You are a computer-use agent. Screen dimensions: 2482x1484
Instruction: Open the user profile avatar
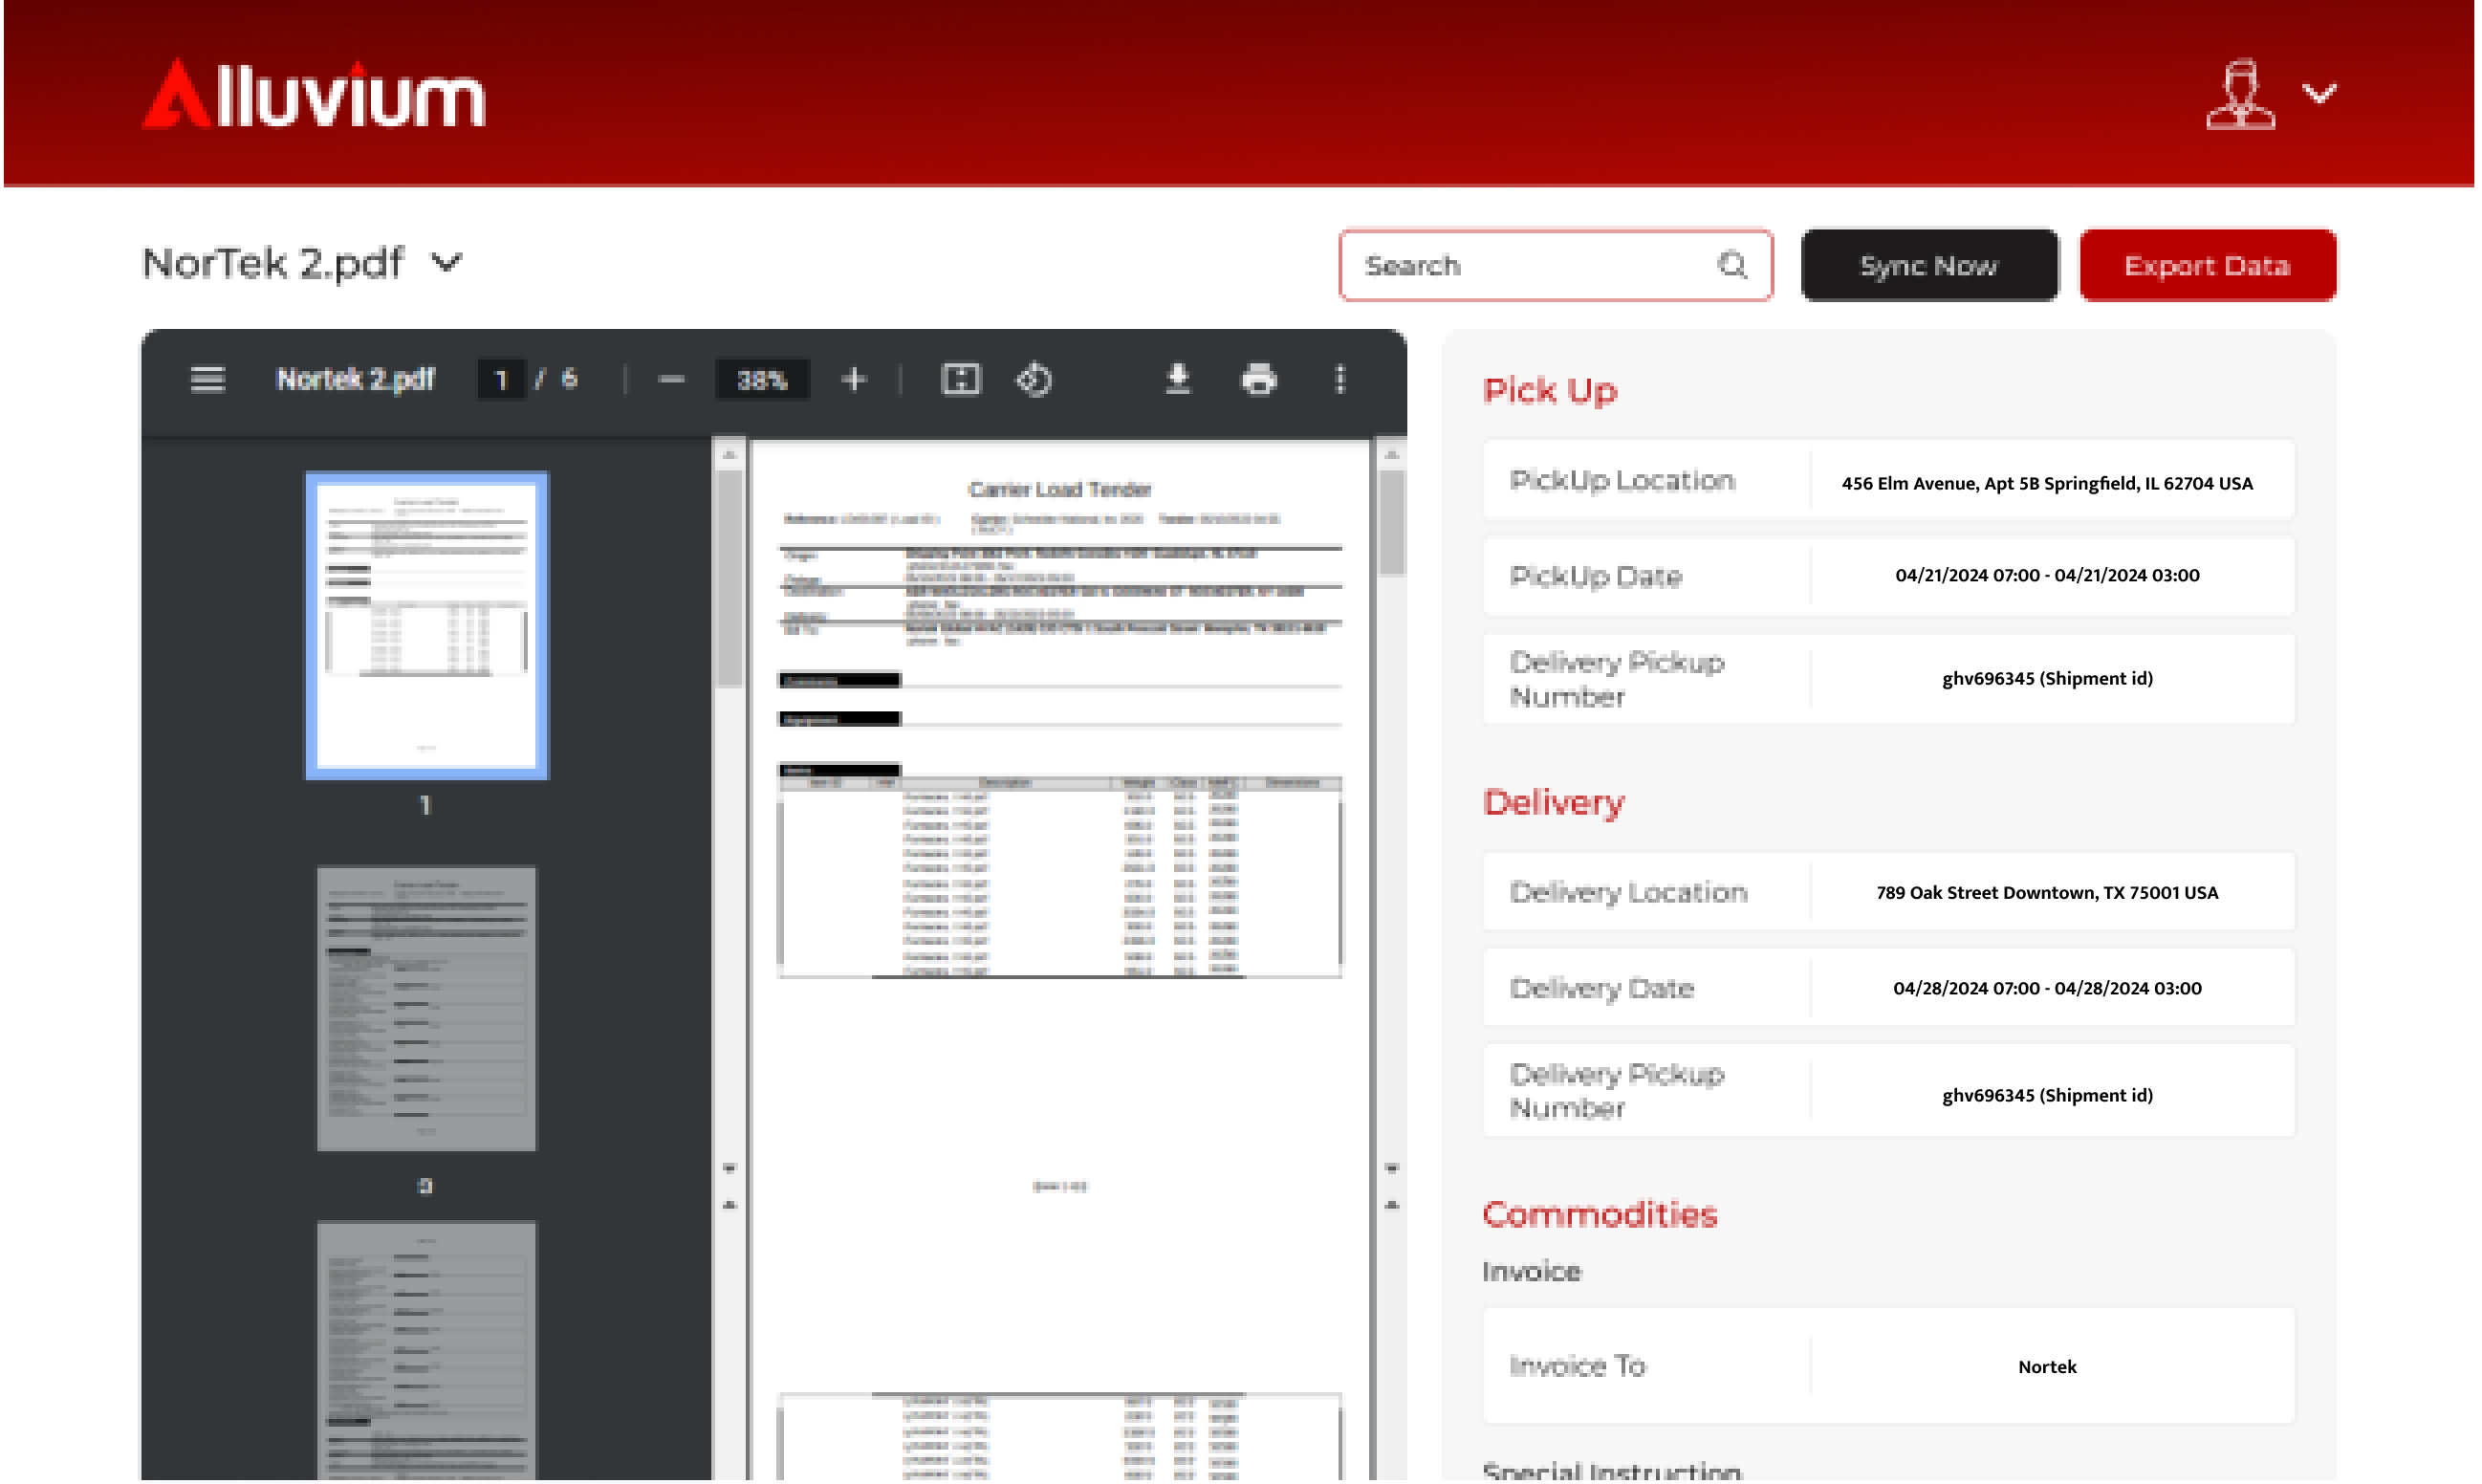pyautogui.click(x=2240, y=95)
